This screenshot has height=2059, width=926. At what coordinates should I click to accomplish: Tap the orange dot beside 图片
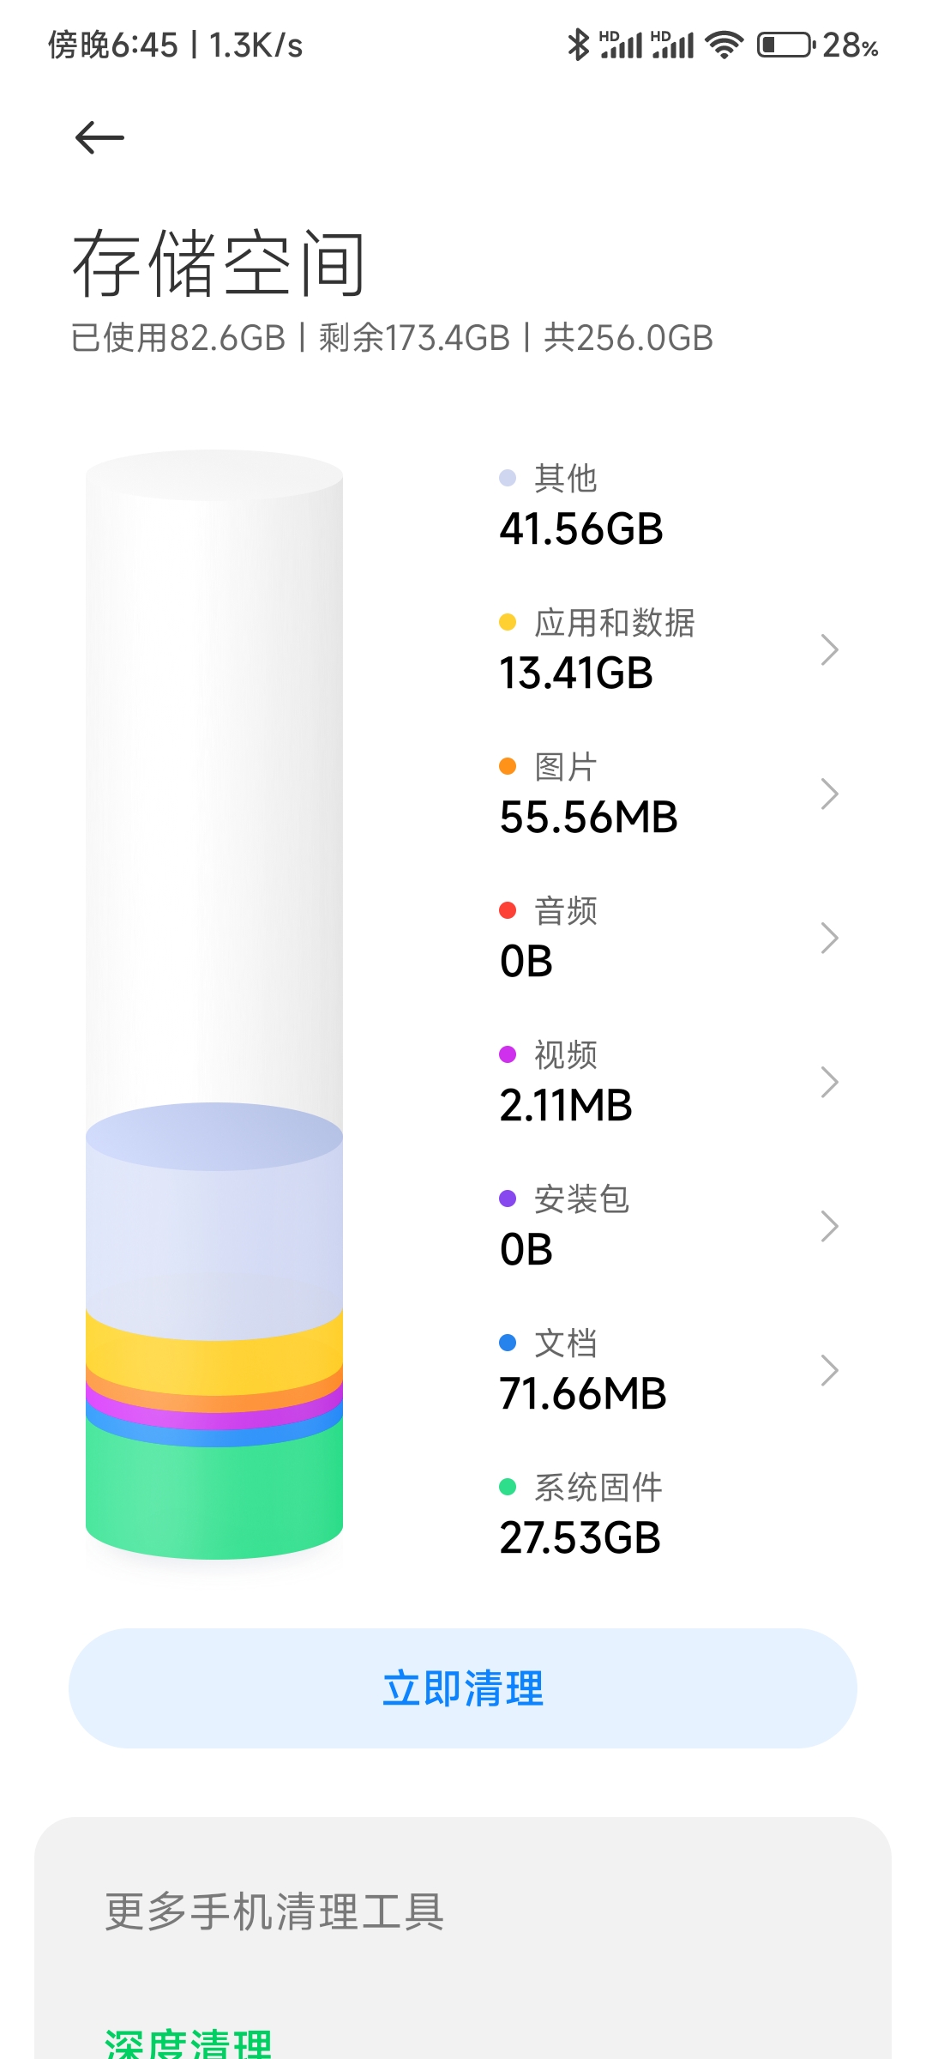pyautogui.click(x=508, y=766)
